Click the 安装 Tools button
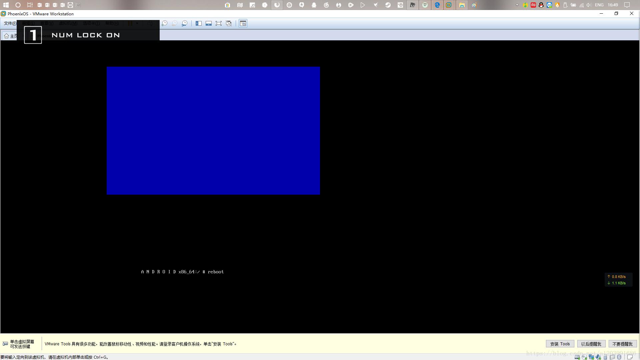 (x=560, y=344)
